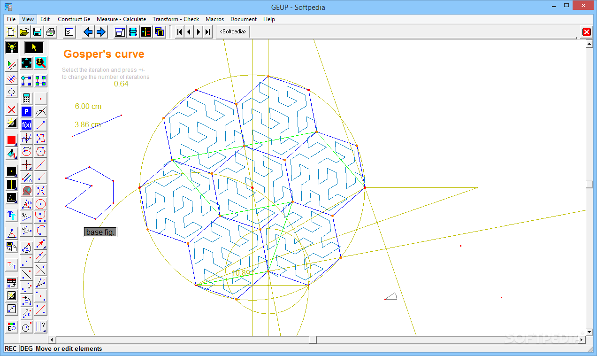
Task: Choose the f(x) function tool
Action: (x=27, y=125)
